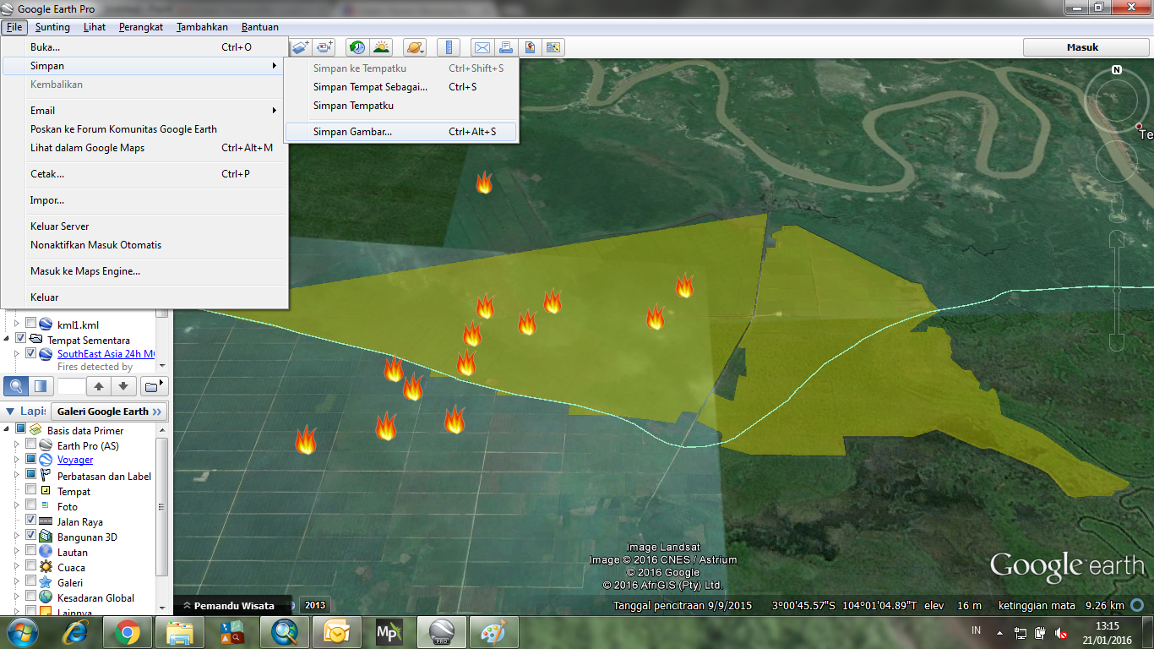Click the print toolbar icon
This screenshot has height=649, width=1154.
505,47
